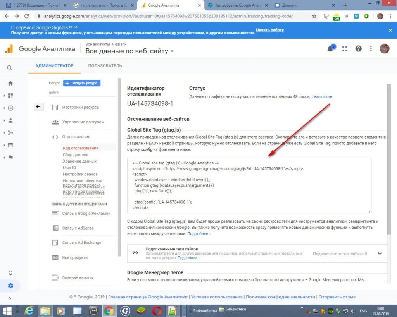Dismiss the Google Signals banner

click(390, 30)
